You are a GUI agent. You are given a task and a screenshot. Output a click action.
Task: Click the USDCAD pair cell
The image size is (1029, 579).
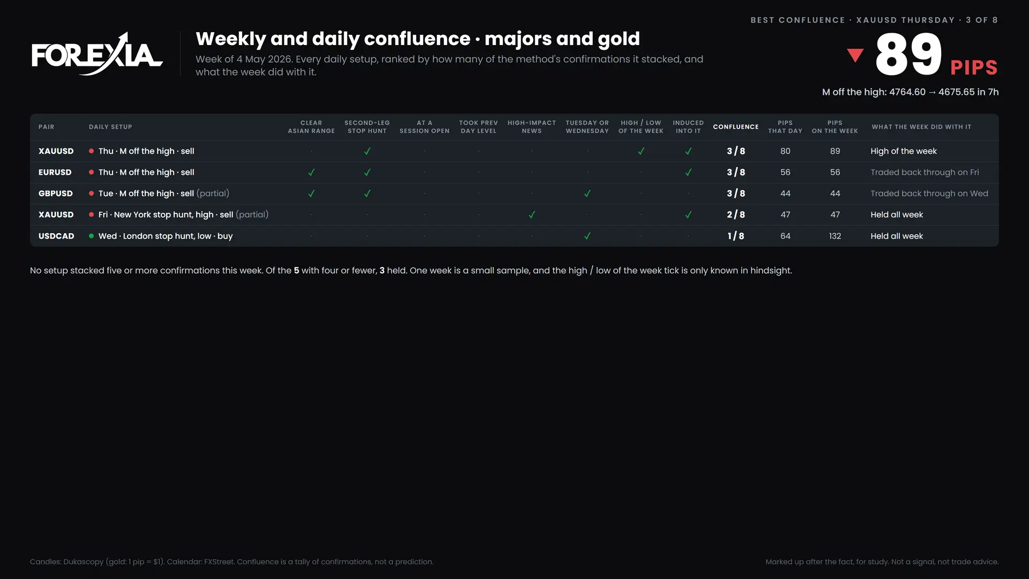pos(56,236)
